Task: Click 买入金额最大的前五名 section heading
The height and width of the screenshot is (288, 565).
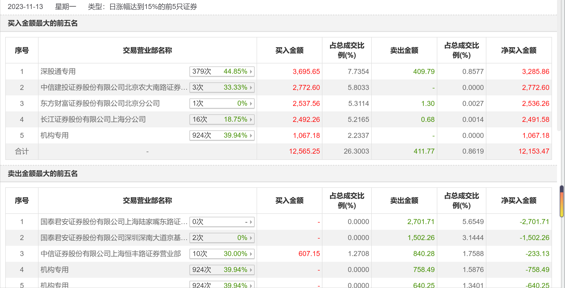Action: (43, 23)
